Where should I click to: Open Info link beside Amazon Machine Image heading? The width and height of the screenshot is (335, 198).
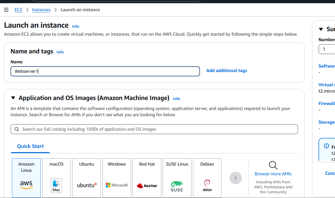(x=176, y=99)
